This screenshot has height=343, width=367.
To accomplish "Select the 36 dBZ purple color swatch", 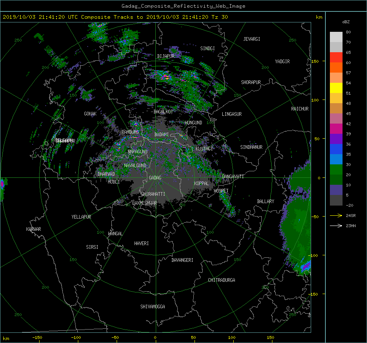I will point(336,139).
